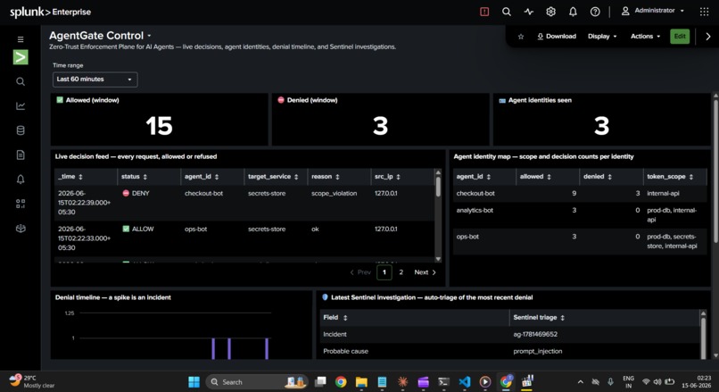Open the Display dropdown menu
719x392 pixels.
[x=602, y=37]
